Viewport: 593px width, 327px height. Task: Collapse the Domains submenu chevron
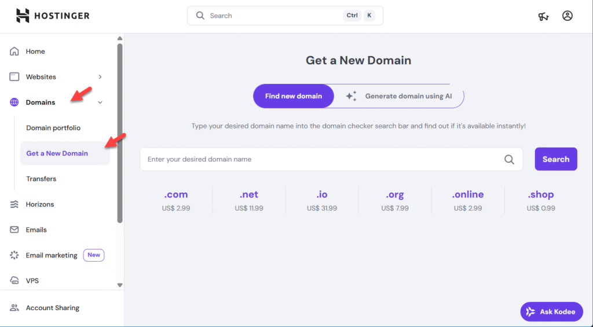point(100,102)
